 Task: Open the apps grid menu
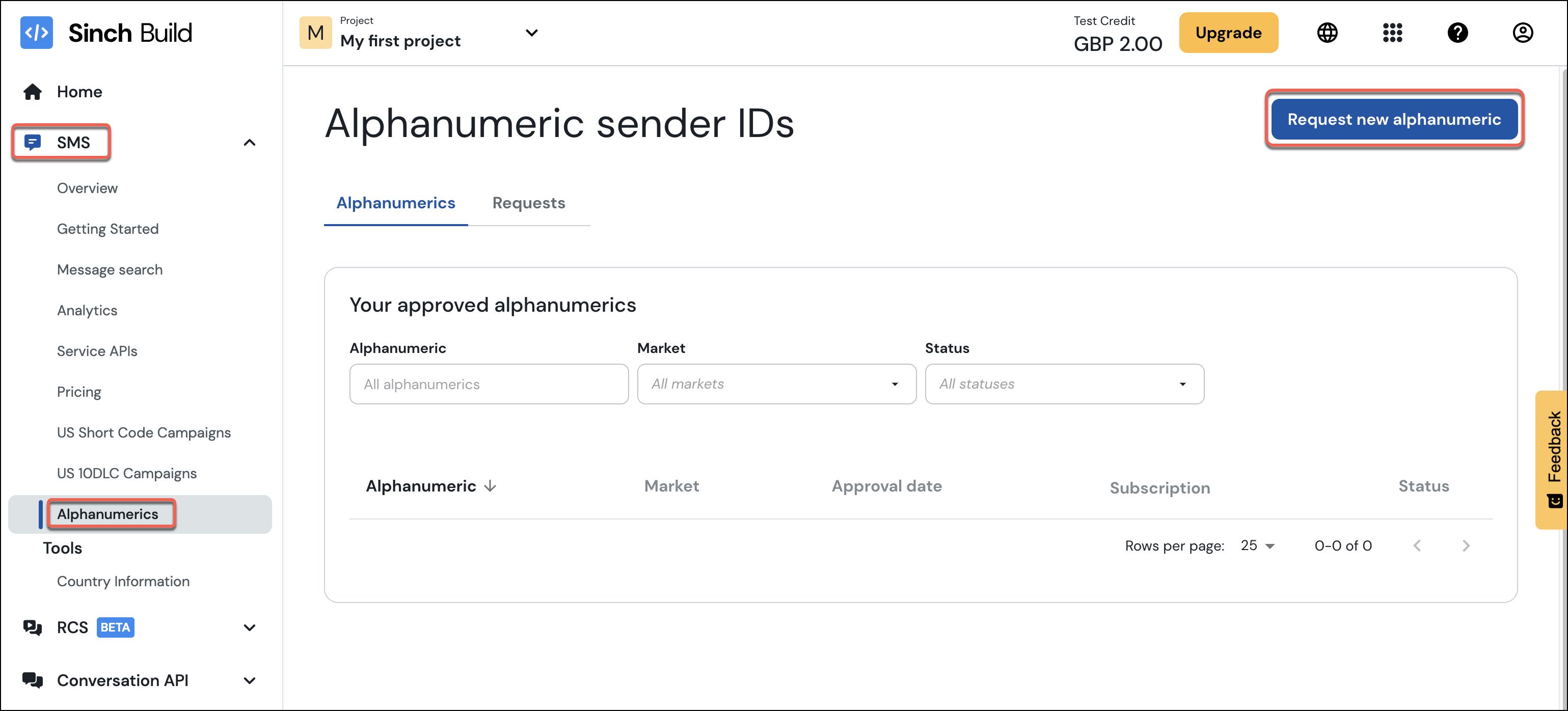pos(1393,33)
